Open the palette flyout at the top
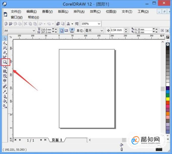The image size is (172, 154). coord(168,37)
